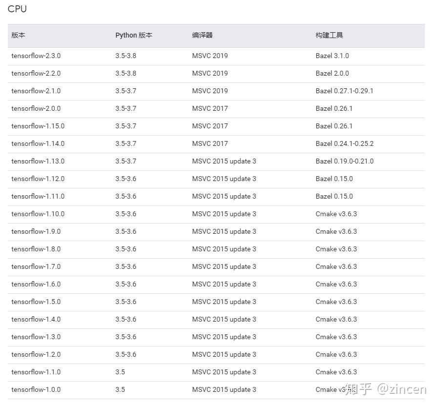Select the tensorflow-1.8.0 cell
The width and height of the screenshot is (438, 407).
[36, 249]
